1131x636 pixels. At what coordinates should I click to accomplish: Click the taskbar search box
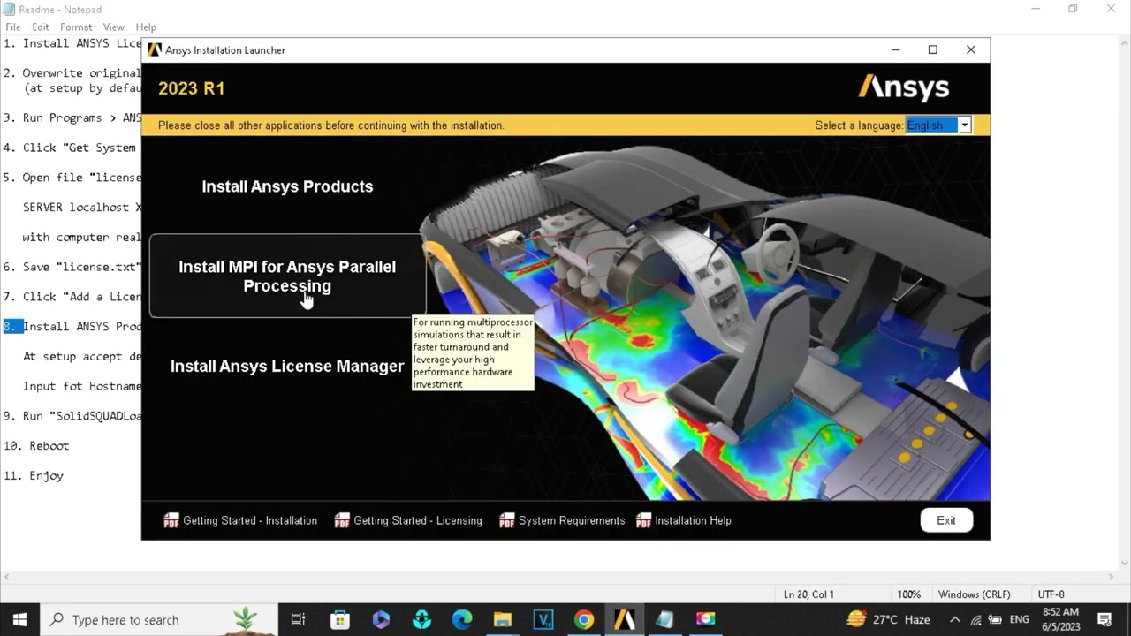point(159,619)
